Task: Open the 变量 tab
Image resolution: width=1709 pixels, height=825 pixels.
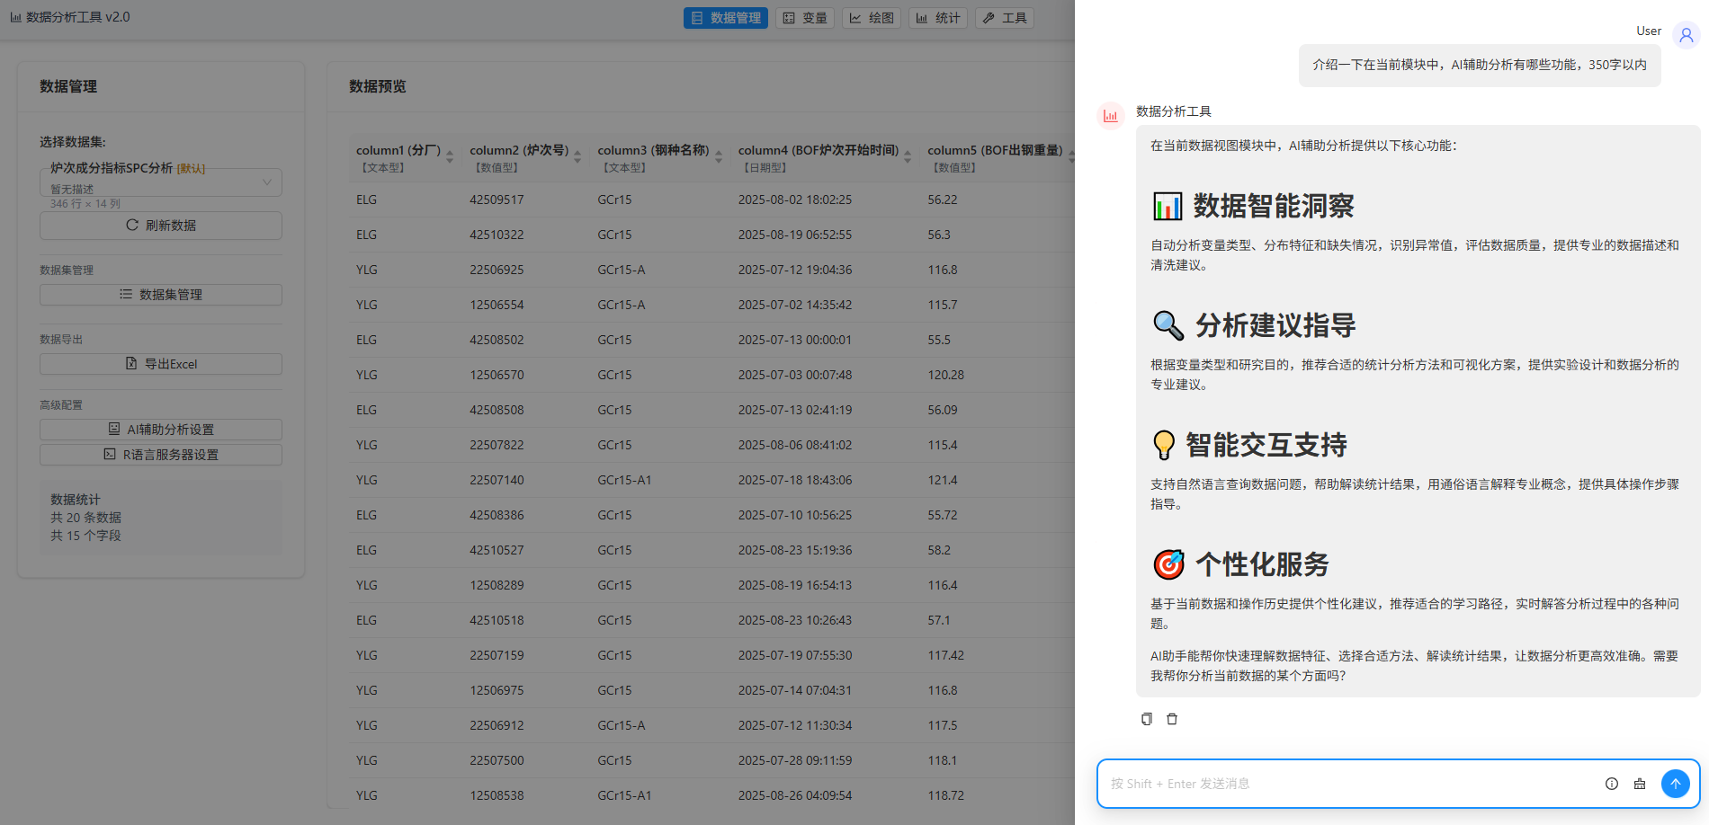Action: tap(805, 18)
